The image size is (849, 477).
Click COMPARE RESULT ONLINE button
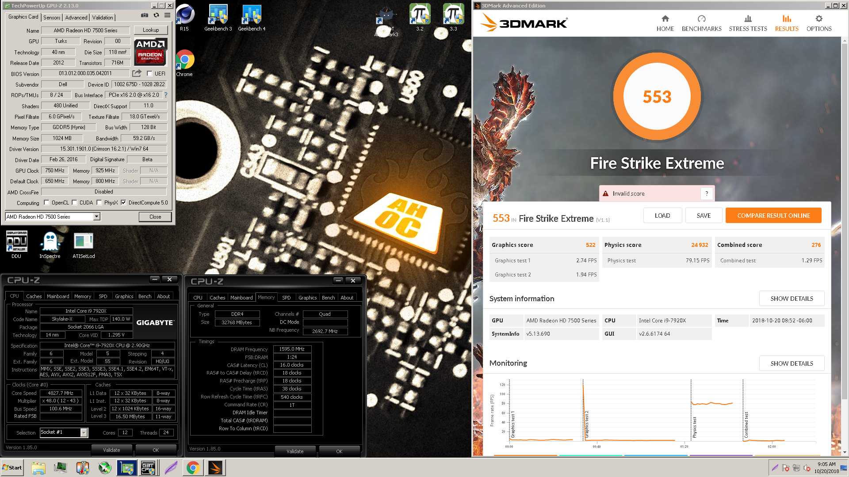pos(773,216)
